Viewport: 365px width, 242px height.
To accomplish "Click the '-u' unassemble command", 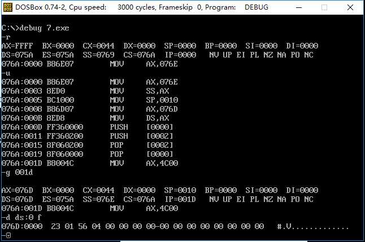I will pyautogui.click(x=6, y=73).
